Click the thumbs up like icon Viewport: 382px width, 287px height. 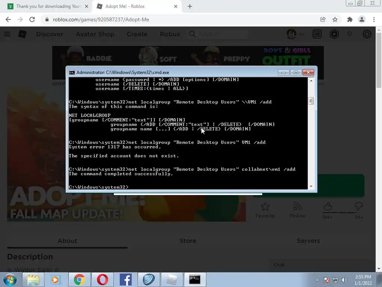(x=328, y=206)
